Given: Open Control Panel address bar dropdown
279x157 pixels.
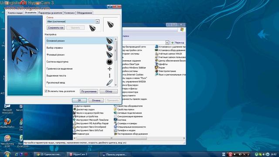Looking at the screenshot, I should pos(167,43).
